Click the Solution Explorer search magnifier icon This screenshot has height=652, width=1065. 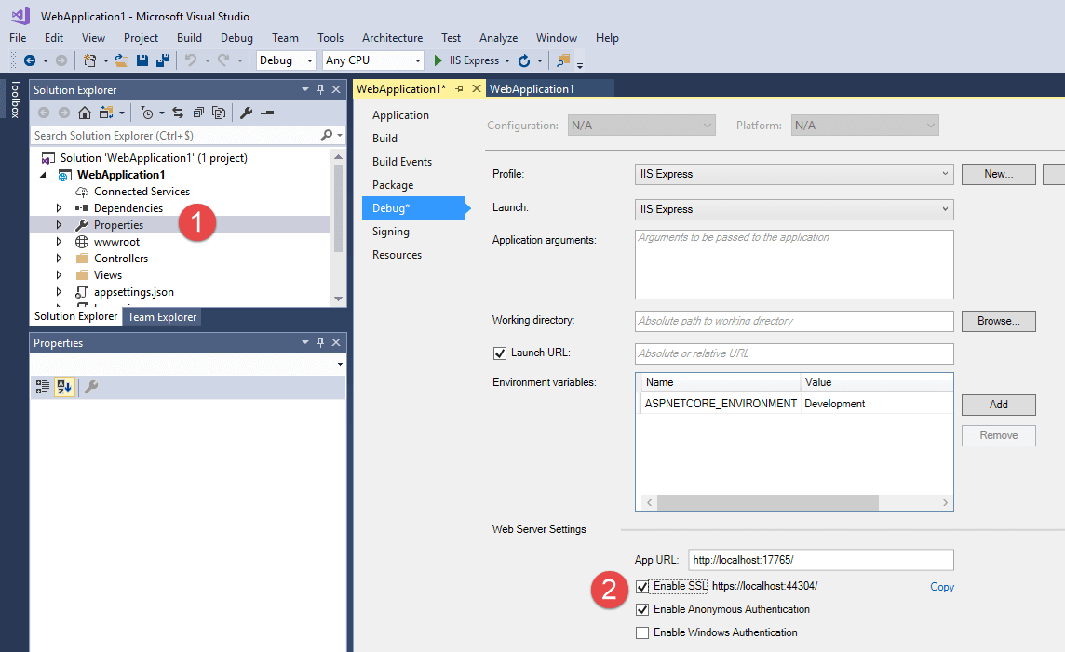[x=327, y=135]
